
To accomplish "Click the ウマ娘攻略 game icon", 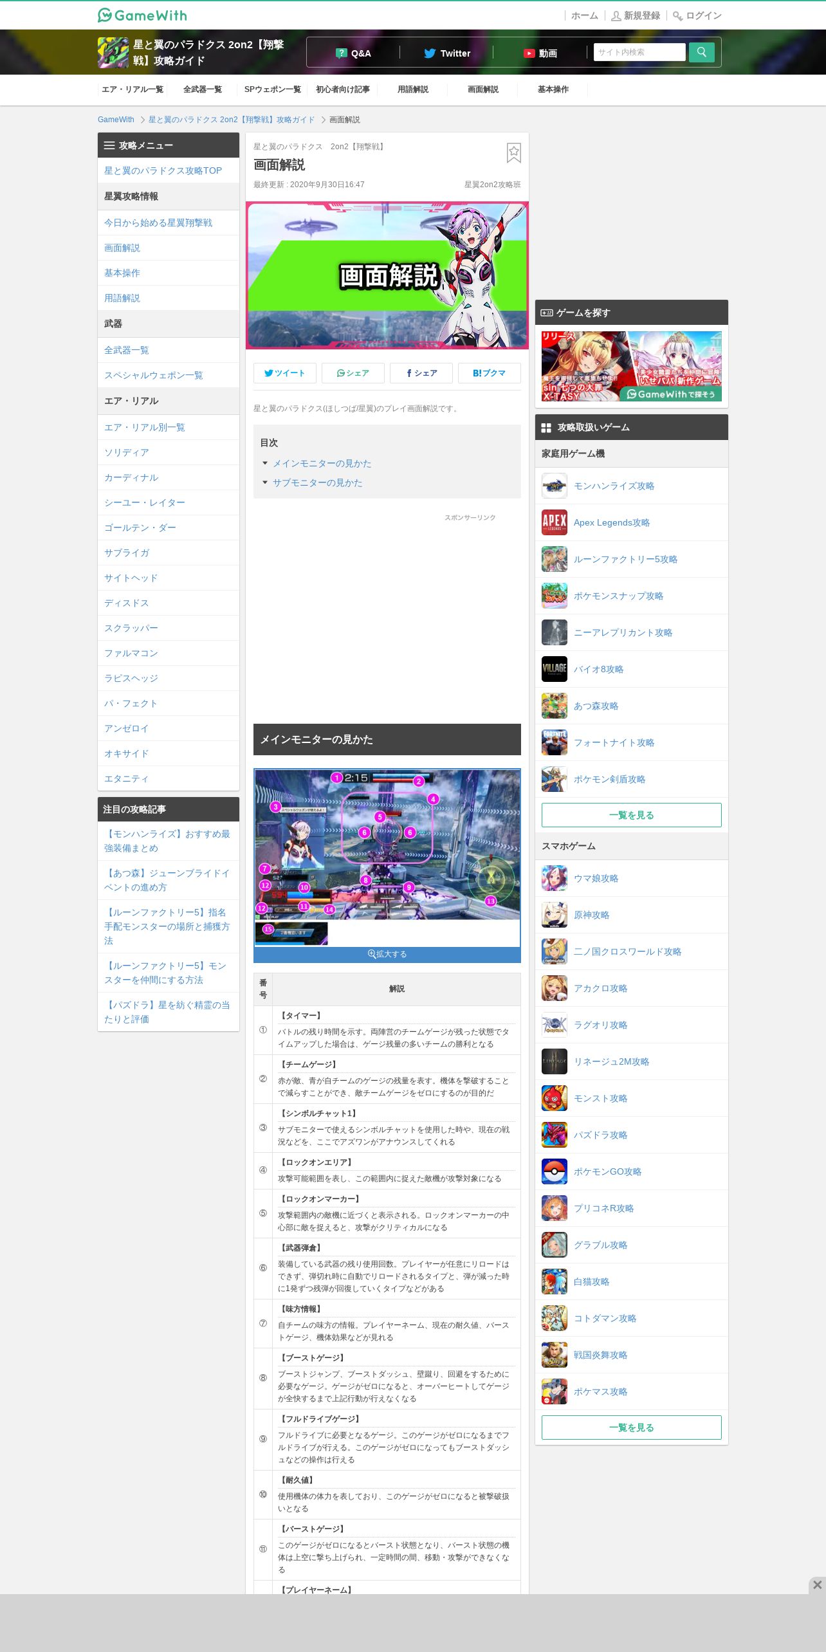I will click(555, 878).
